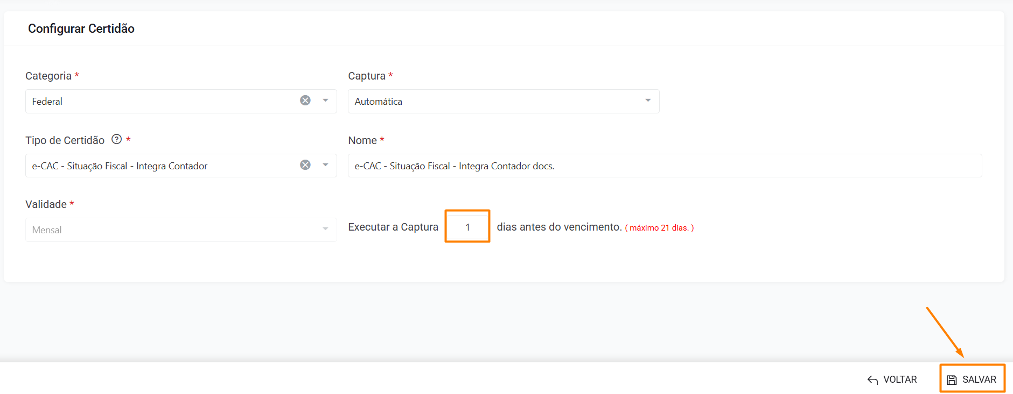
Task: Expand the Tipo de Certidão dropdown arrow
Action: (x=325, y=165)
